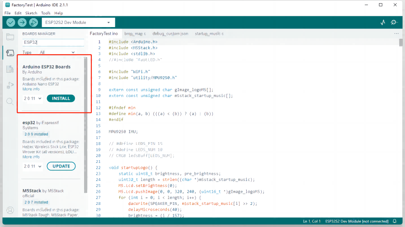
Task: Open the Sketch menu
Action: pyautogui.click(x=31, y=13)
